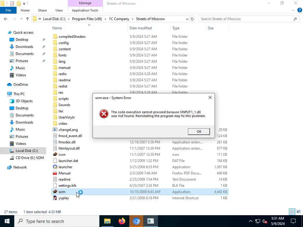Select the fonts folder icon
The image size is (303, 227).
[x=55, y=55]
